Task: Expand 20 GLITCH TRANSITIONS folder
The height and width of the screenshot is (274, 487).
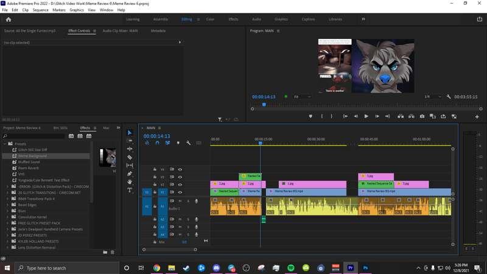Action: (x=7, y=192)
